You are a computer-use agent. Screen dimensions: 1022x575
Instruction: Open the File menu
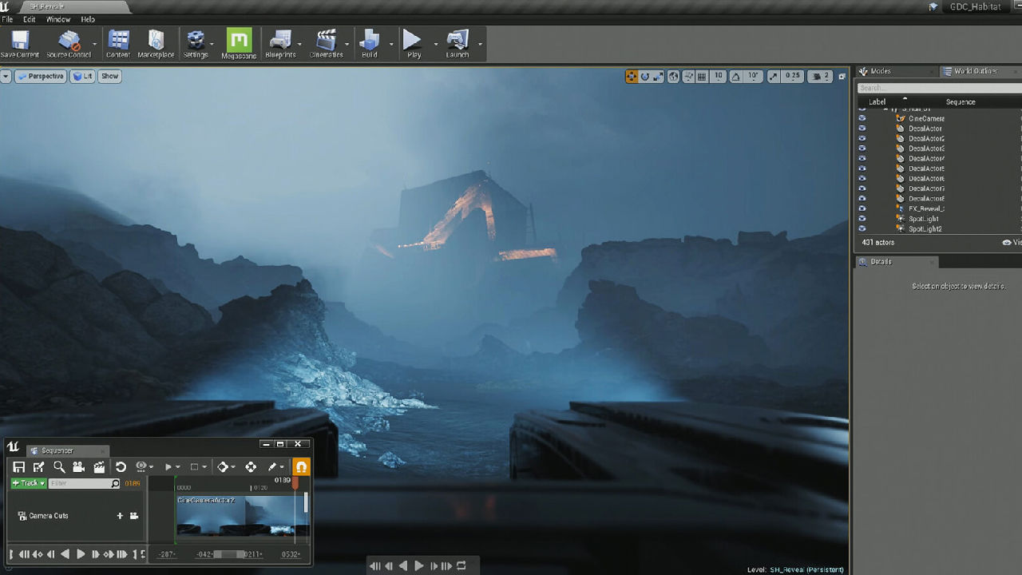[x=7, y=19]
